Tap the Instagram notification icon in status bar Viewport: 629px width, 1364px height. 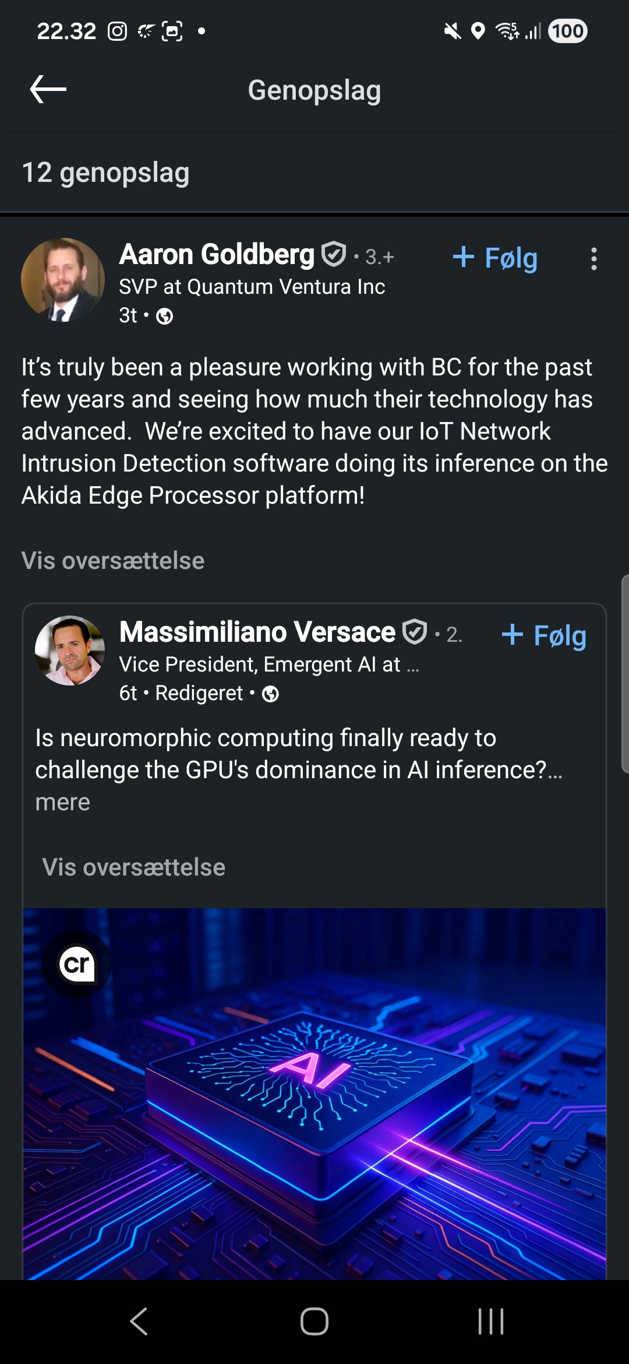[117, 31]
